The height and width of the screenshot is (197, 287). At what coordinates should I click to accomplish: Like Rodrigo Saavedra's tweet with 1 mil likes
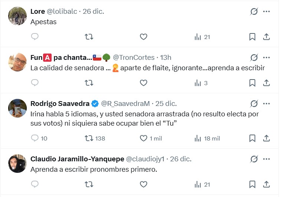(144, 138)
